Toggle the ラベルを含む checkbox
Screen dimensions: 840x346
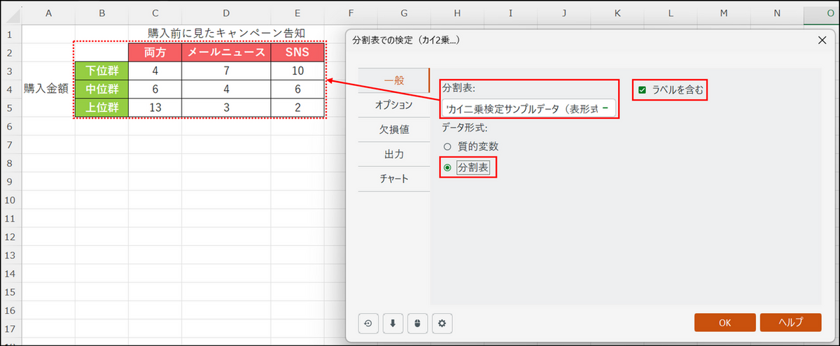[x=642, y=89]
